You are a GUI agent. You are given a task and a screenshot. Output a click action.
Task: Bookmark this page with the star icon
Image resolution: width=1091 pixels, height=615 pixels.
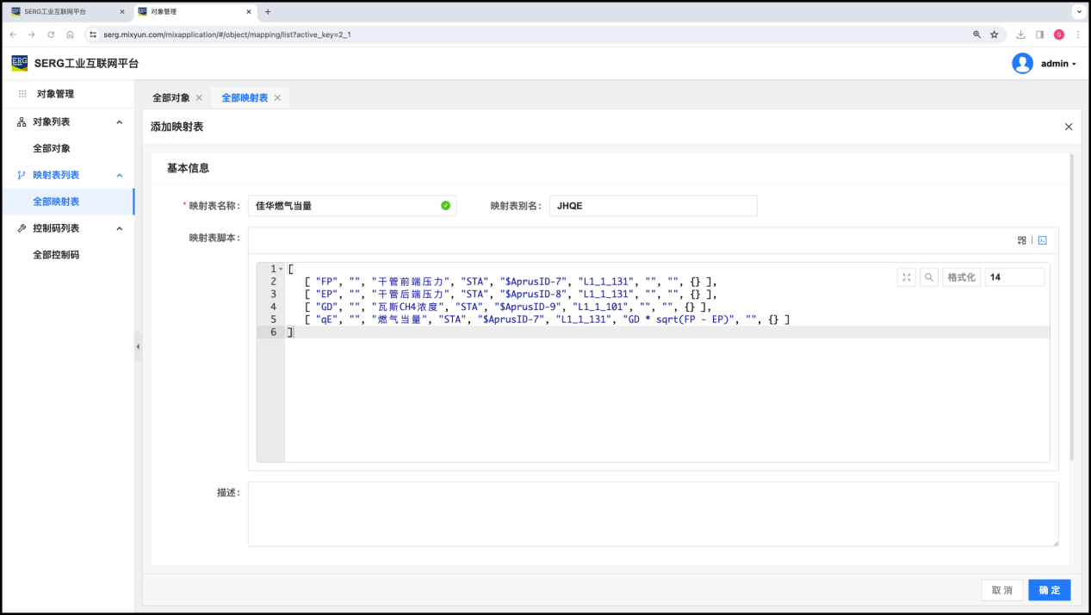(994, 34)
